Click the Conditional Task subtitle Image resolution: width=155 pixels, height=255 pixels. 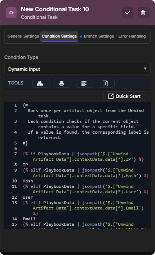point(39,17)
